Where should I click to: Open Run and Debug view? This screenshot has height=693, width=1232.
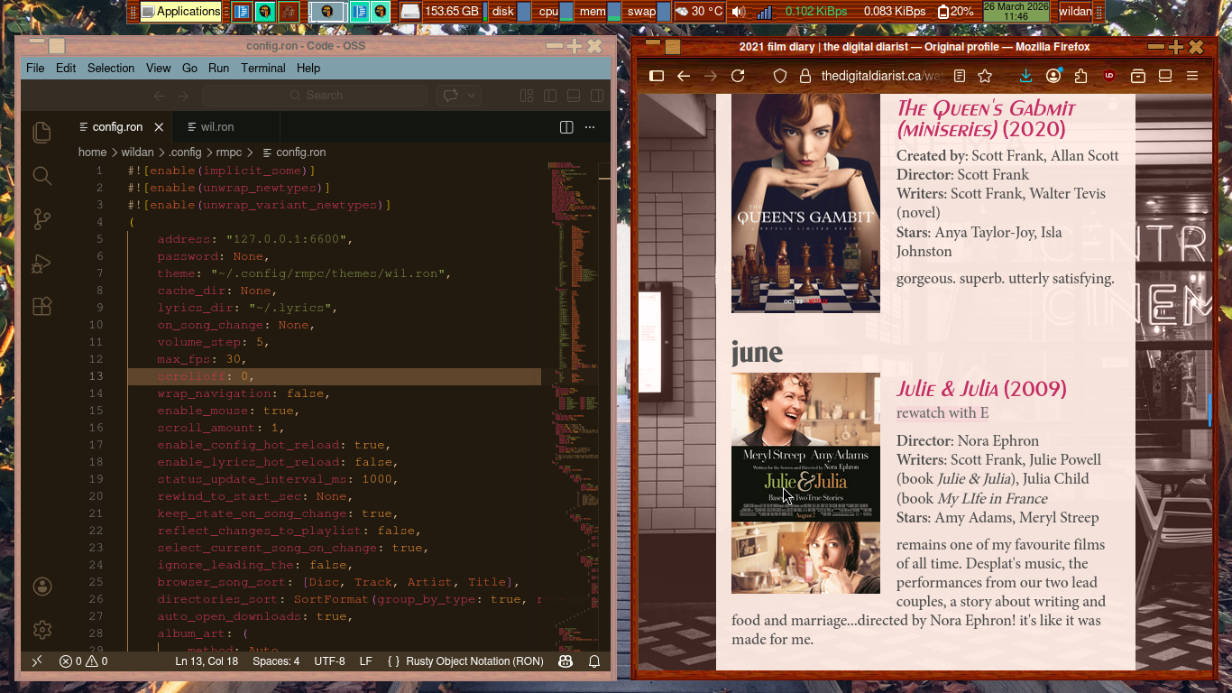click(x=41, y=263)
